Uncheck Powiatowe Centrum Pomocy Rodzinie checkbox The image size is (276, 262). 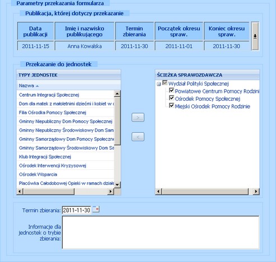172,91
